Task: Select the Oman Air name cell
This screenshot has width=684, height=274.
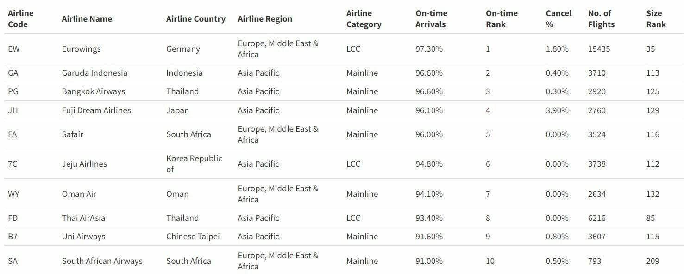Action: coord(79,194)
